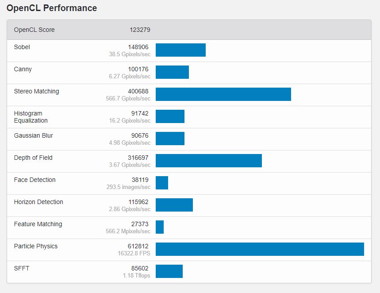Image resolution: width=380 pixels, height=293 pixels.
Task: Click the Feature Matching score 27373
Action: [139, 224]
